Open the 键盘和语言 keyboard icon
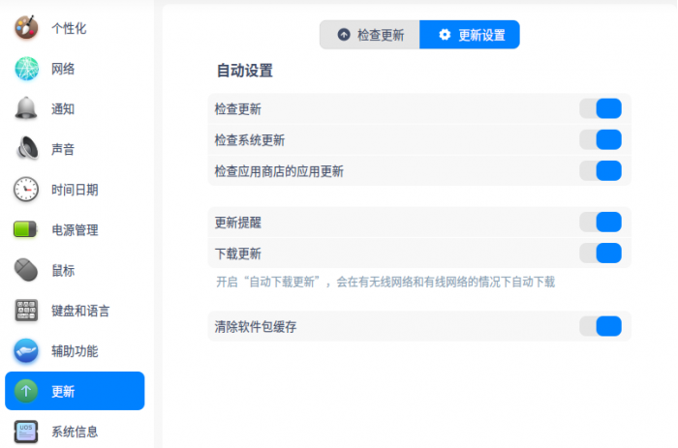 (x=26, y=311)
